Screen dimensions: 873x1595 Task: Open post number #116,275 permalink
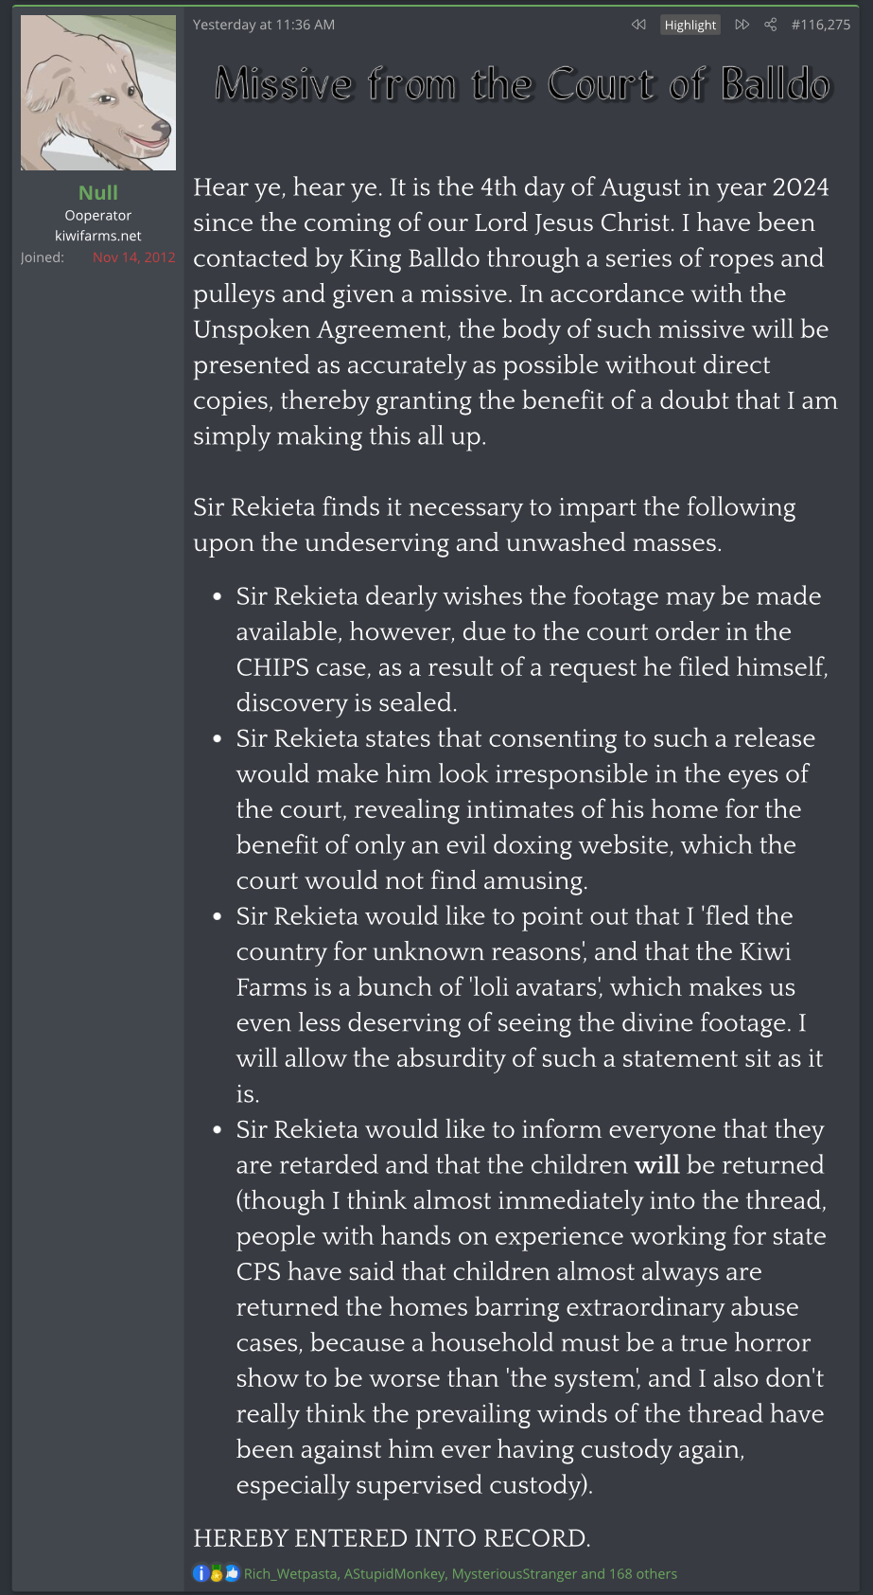point(820,25)
